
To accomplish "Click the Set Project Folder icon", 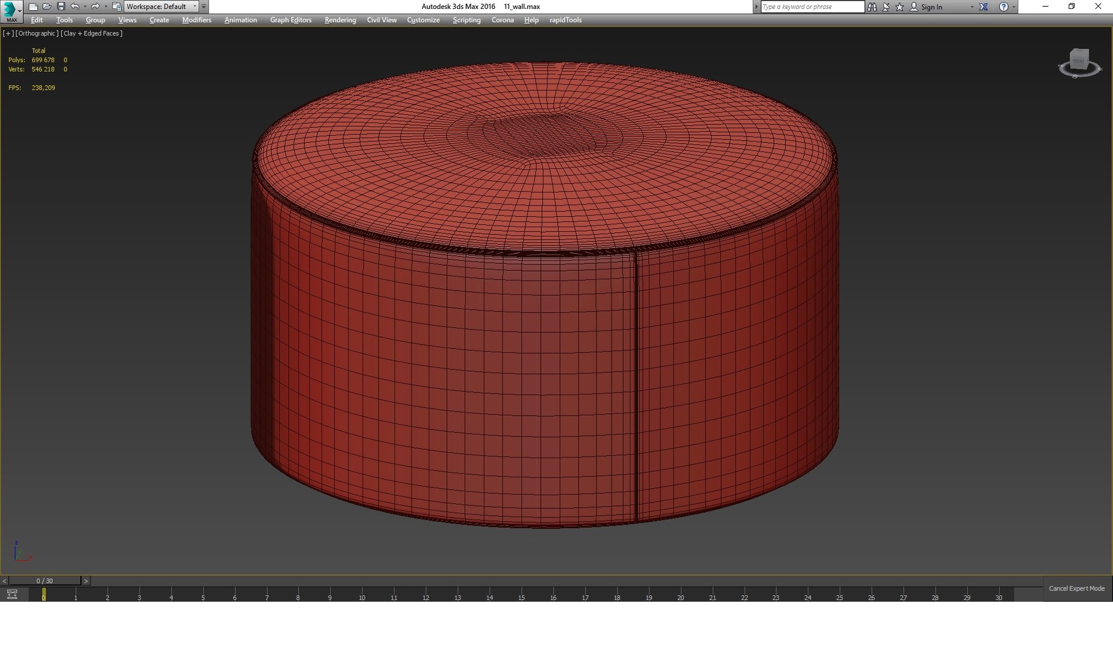I will coord(117,7).
